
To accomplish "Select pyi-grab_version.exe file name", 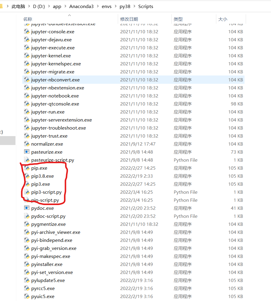I will pyautogui.click(x=54, y=248).
